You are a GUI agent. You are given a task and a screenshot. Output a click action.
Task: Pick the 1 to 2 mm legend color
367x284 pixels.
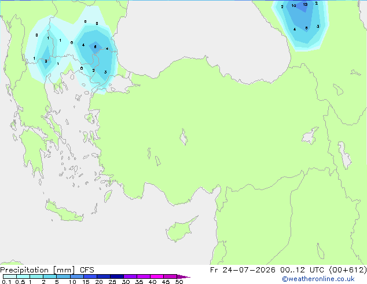click(x=36, y=276)
